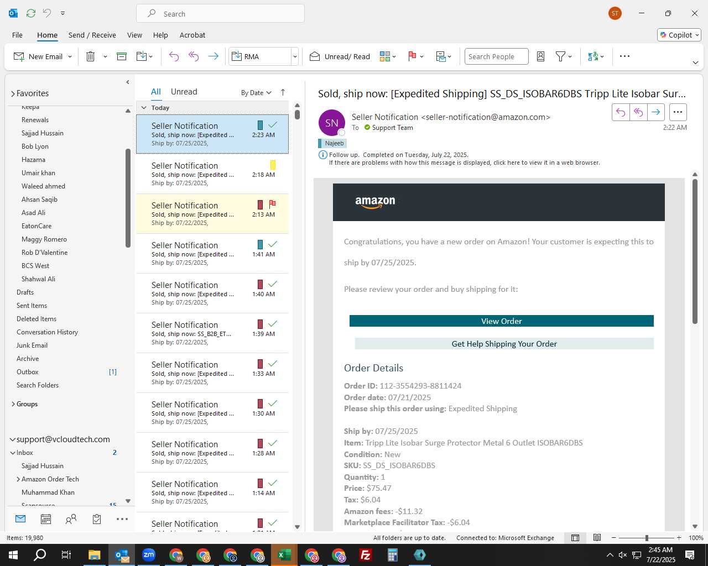The width and height of the screenshot is (708, 566).
Task: Collapse the support@vcloudtech.com account
Action: (x=12, y=439)
